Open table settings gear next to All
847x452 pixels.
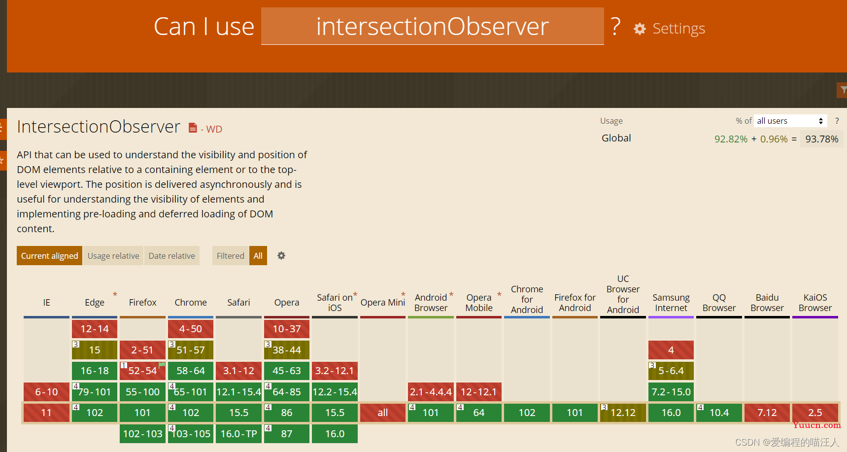click(x=281, y=256)
